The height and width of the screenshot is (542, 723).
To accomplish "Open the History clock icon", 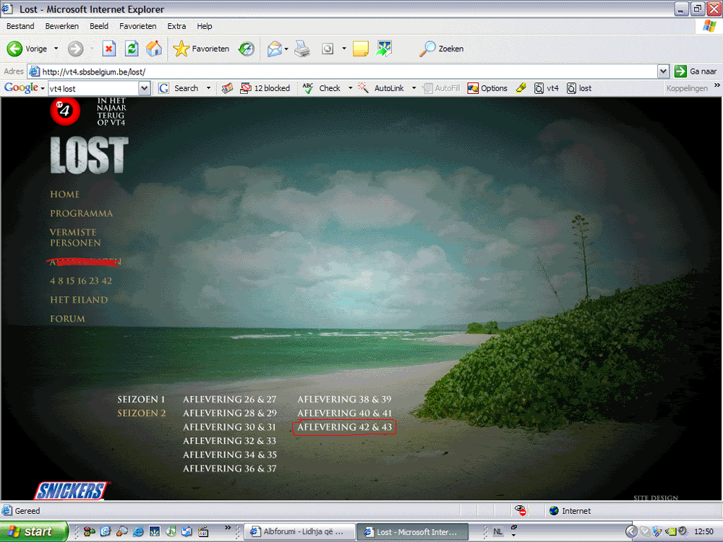I will 247,48.
